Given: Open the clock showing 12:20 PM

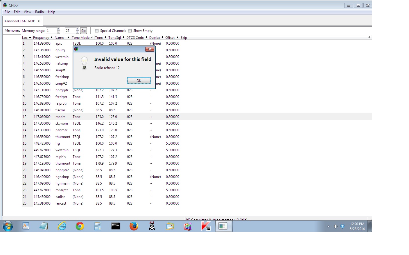Looking at the screenshot, I should click(357, 226).
